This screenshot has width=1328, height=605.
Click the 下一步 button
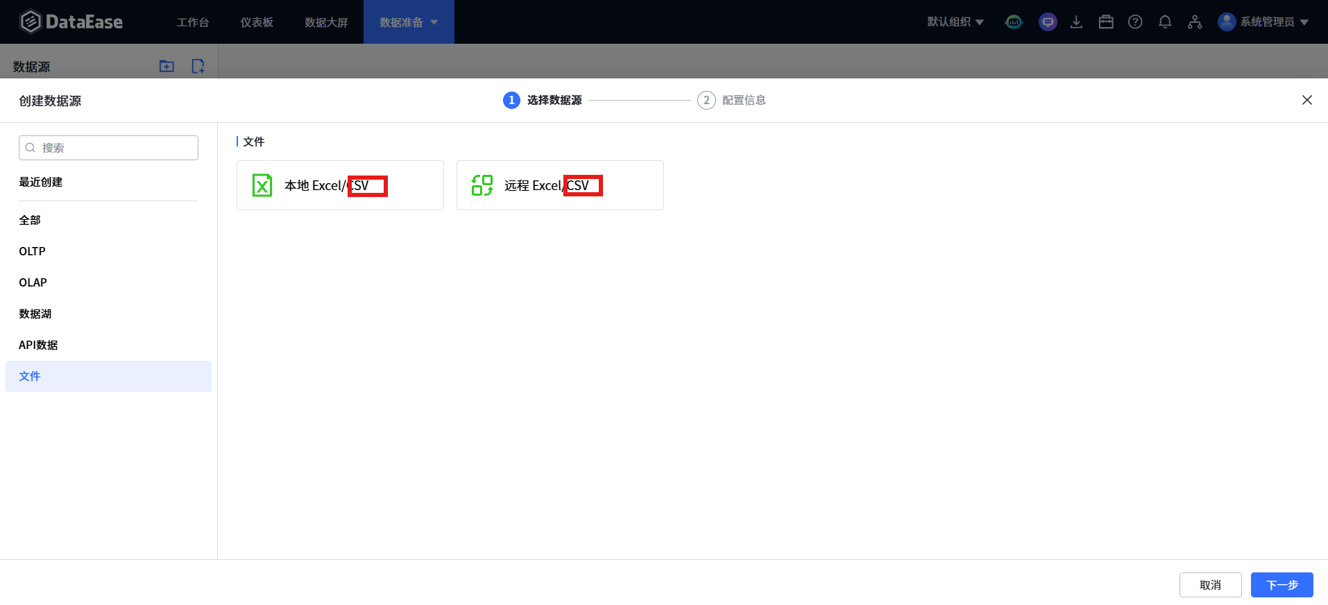pyautogui.click(x=1282, y=585)
